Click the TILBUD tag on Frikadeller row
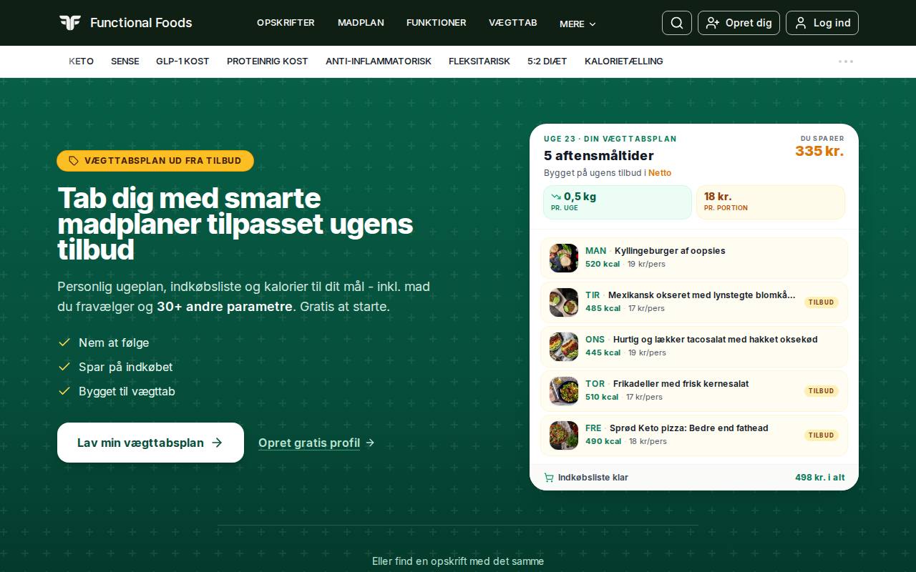916x572 pixels. 822,391
